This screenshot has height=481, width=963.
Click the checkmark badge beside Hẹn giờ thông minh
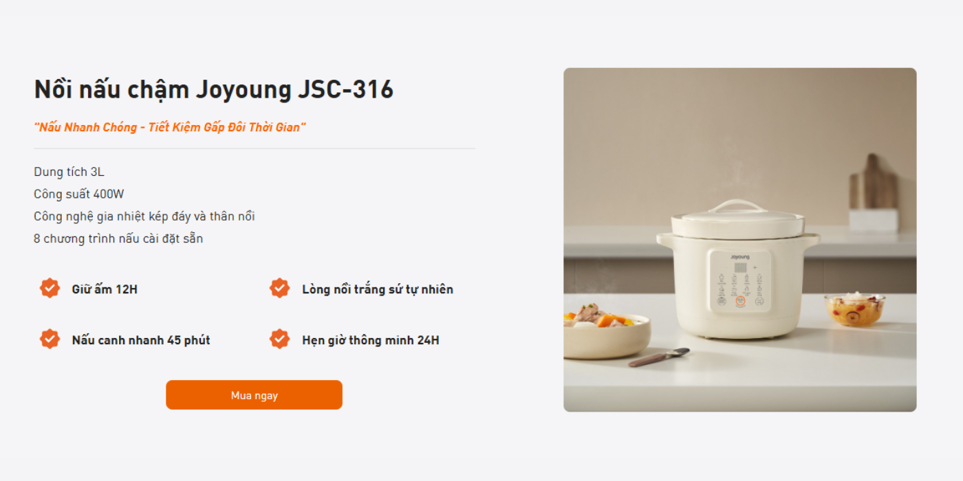279,339
